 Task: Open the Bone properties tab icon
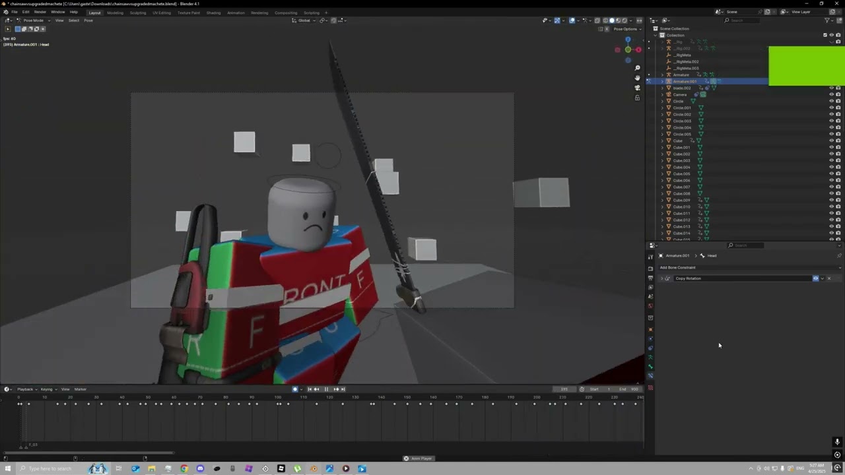(x=650, y=366)
